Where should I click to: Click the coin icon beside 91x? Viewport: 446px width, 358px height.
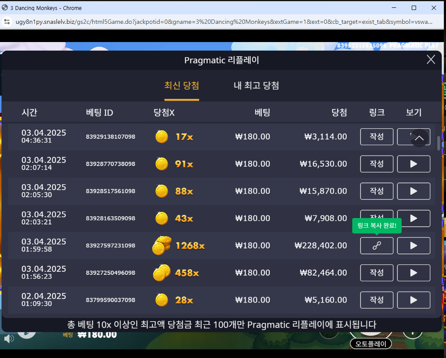[x=161, y=164]
